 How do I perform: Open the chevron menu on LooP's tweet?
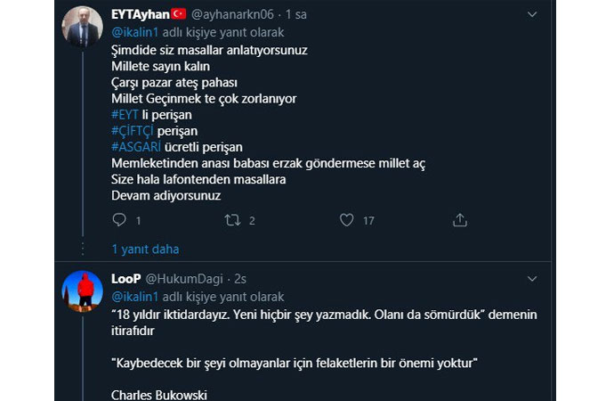coord(532,279)
